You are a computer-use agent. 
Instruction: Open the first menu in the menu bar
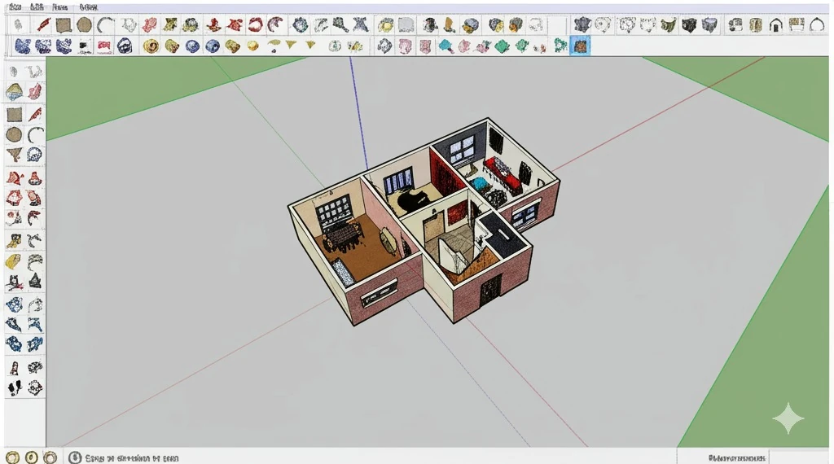(14, 7)
